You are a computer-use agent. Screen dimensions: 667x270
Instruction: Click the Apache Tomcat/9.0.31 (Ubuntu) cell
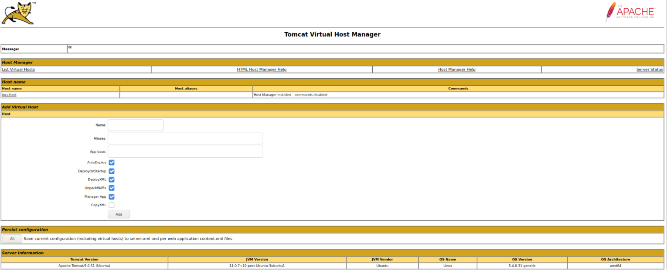point(85,266)
